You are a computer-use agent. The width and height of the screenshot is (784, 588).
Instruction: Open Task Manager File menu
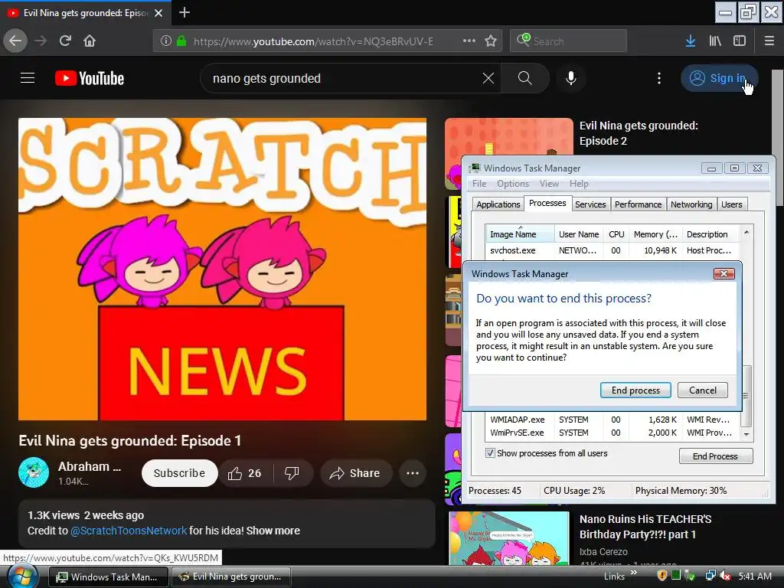click(x=479, y=184)
